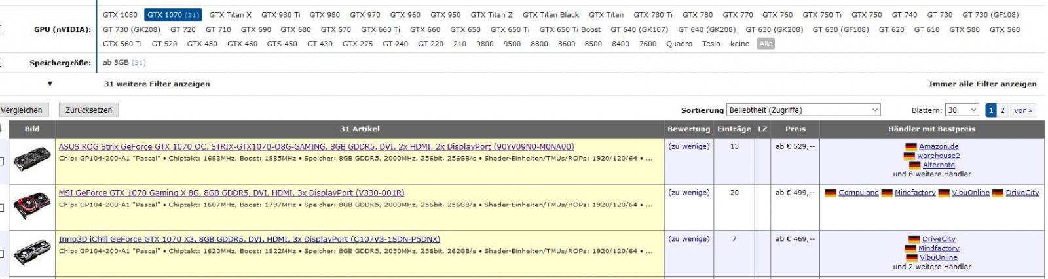Choose the GTX 970 filter
The image size is (1048, 279).
[365, 15]
